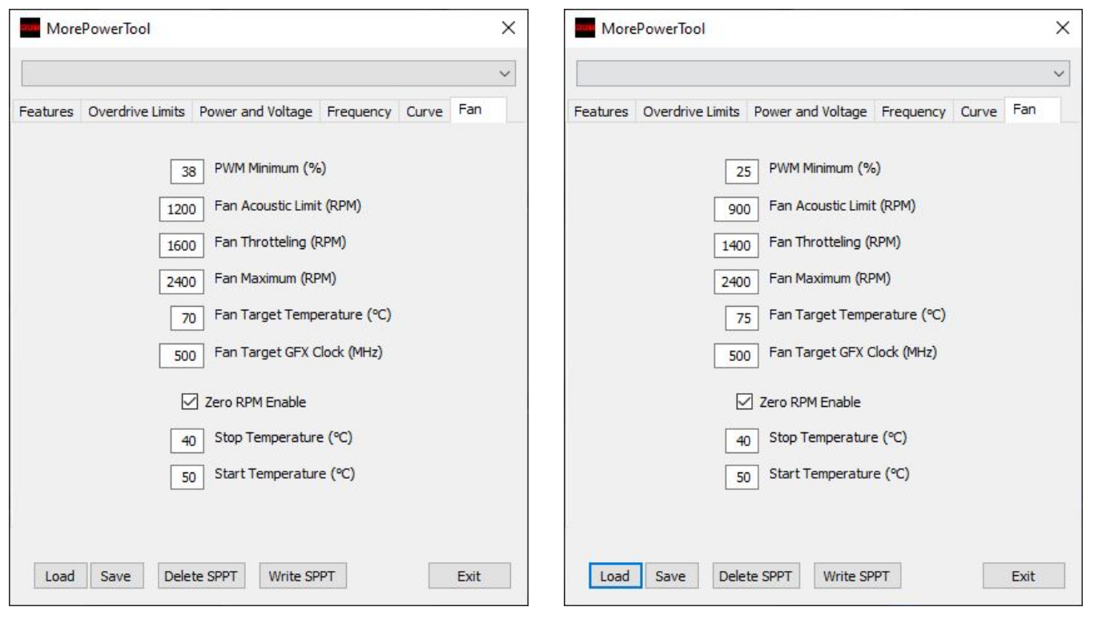This screenshot has height=627, width=1098.
Task: Click the Fan Target Temperature field showing 75
Action: pyautogui.click(x=743, y=319)
